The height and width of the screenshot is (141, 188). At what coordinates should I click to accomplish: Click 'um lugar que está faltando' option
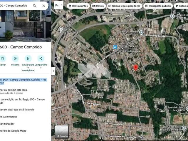click(x=17, y=110)
